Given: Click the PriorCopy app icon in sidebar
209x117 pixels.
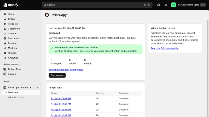Looking at the screenshot, I should click(x=5, y=88).
